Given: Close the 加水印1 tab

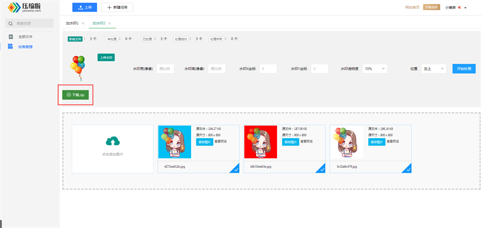Looking at the screenshot, I should pos(83,23).
